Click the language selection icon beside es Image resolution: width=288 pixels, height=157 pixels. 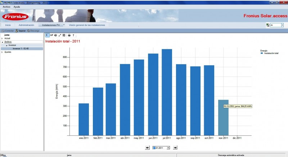coord(268,25)
